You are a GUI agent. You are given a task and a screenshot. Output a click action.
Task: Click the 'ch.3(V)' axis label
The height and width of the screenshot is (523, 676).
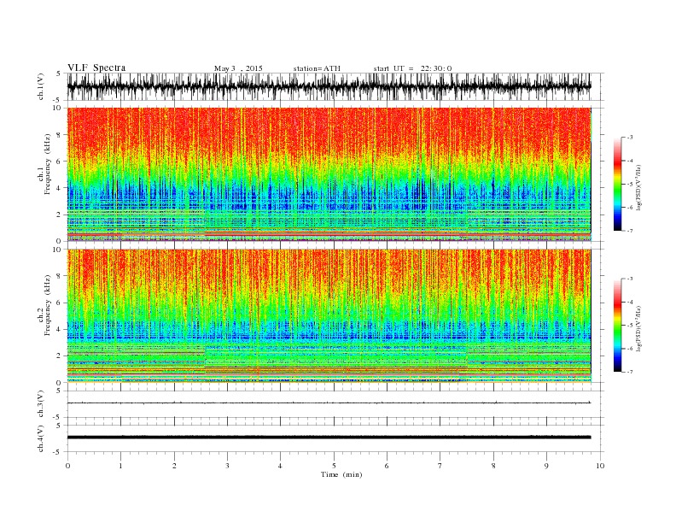click(x=41, y=404)
